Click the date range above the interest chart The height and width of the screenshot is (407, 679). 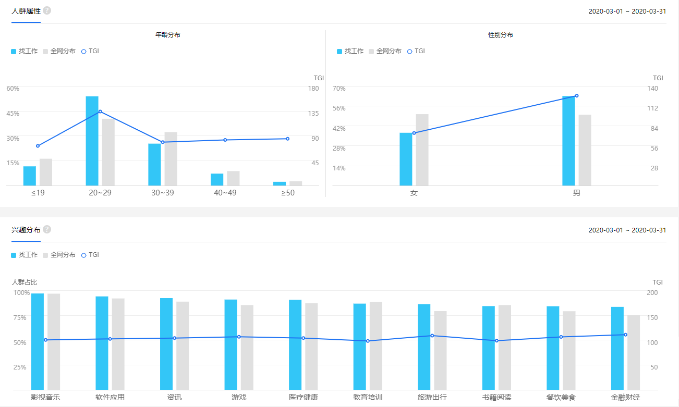627,230
